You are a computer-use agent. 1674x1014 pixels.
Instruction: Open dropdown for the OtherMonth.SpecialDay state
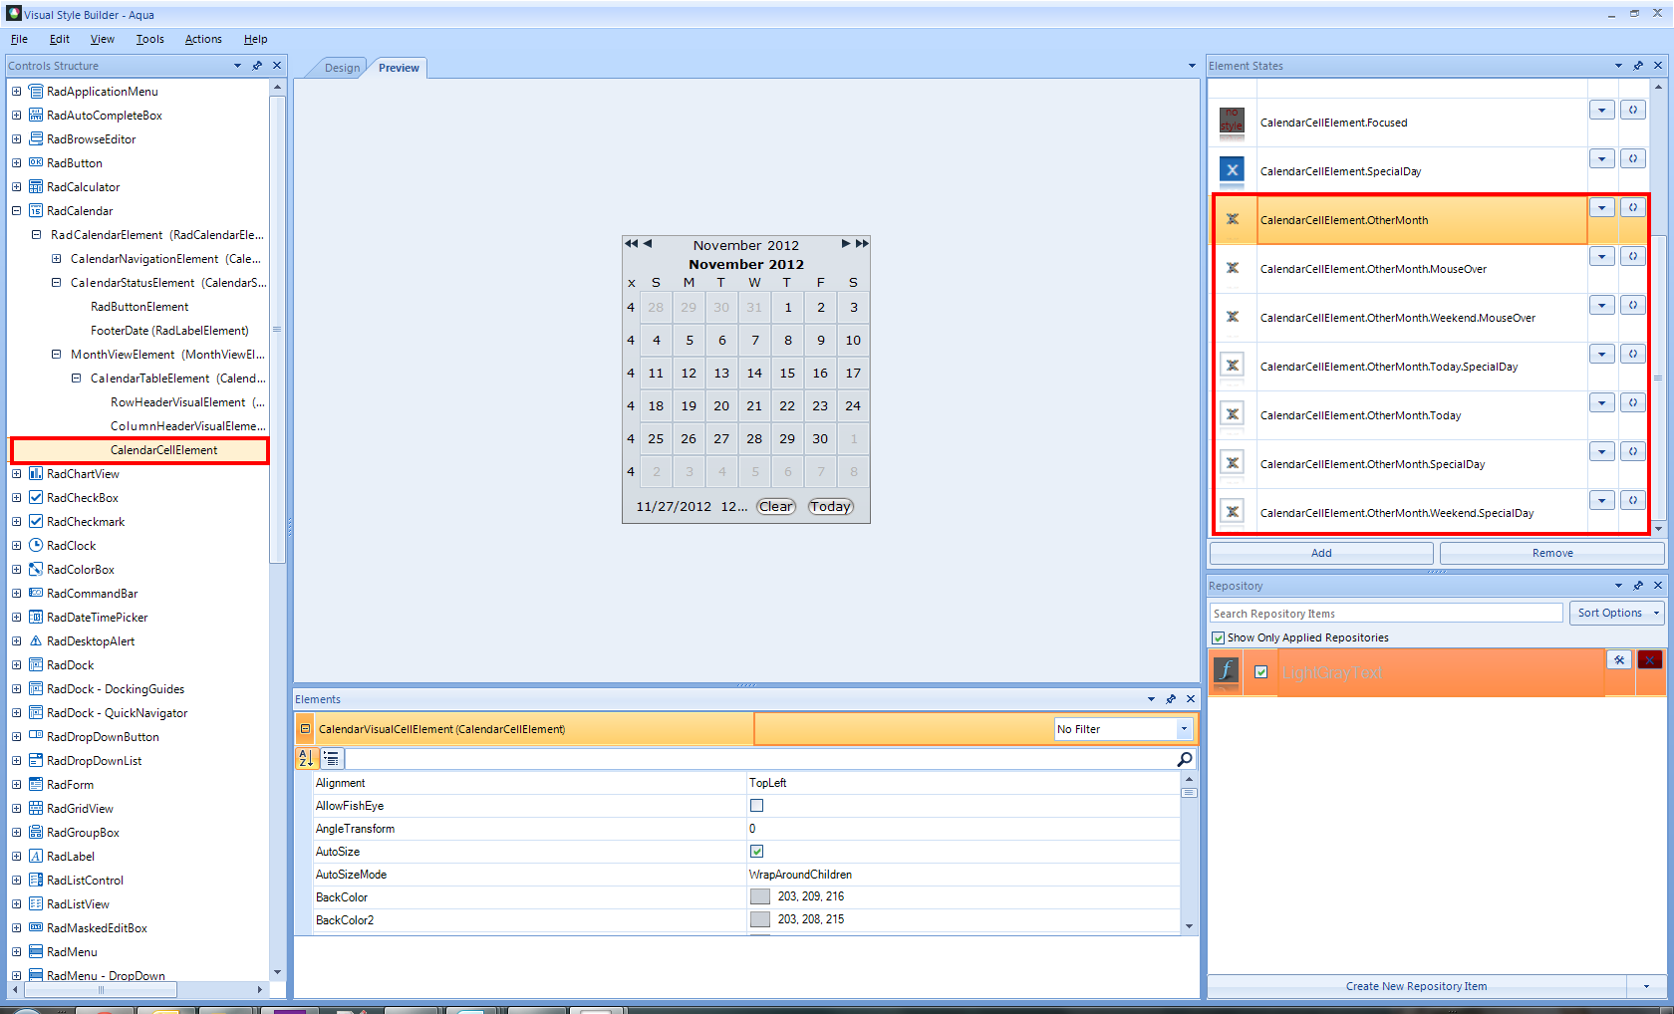point(1601,451)
